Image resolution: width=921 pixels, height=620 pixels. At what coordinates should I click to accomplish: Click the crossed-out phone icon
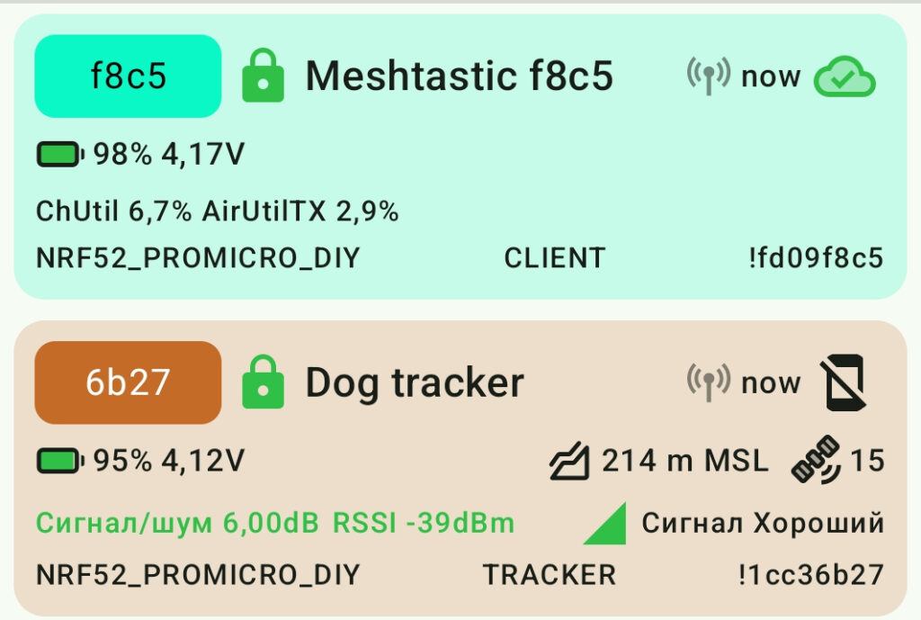click(x=844, y=383)
